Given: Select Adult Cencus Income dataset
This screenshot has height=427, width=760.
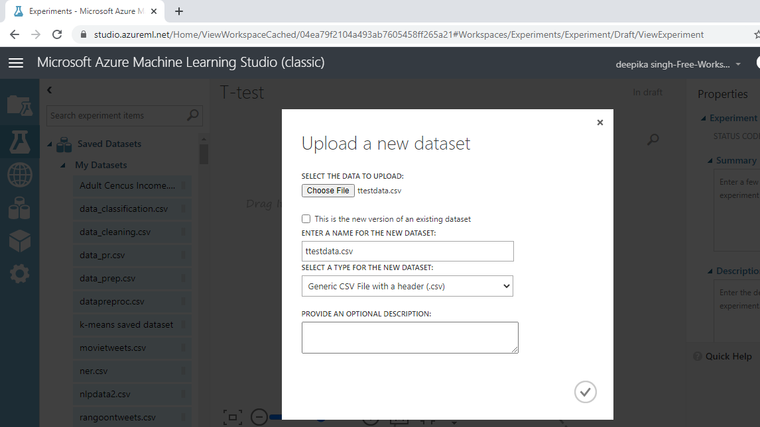Looking at the screenshot, I should 133,185.
